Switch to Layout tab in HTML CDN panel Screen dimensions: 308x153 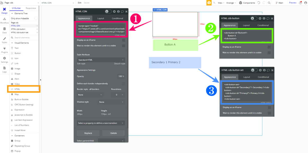pyautogui.click(x=101, y=18)
